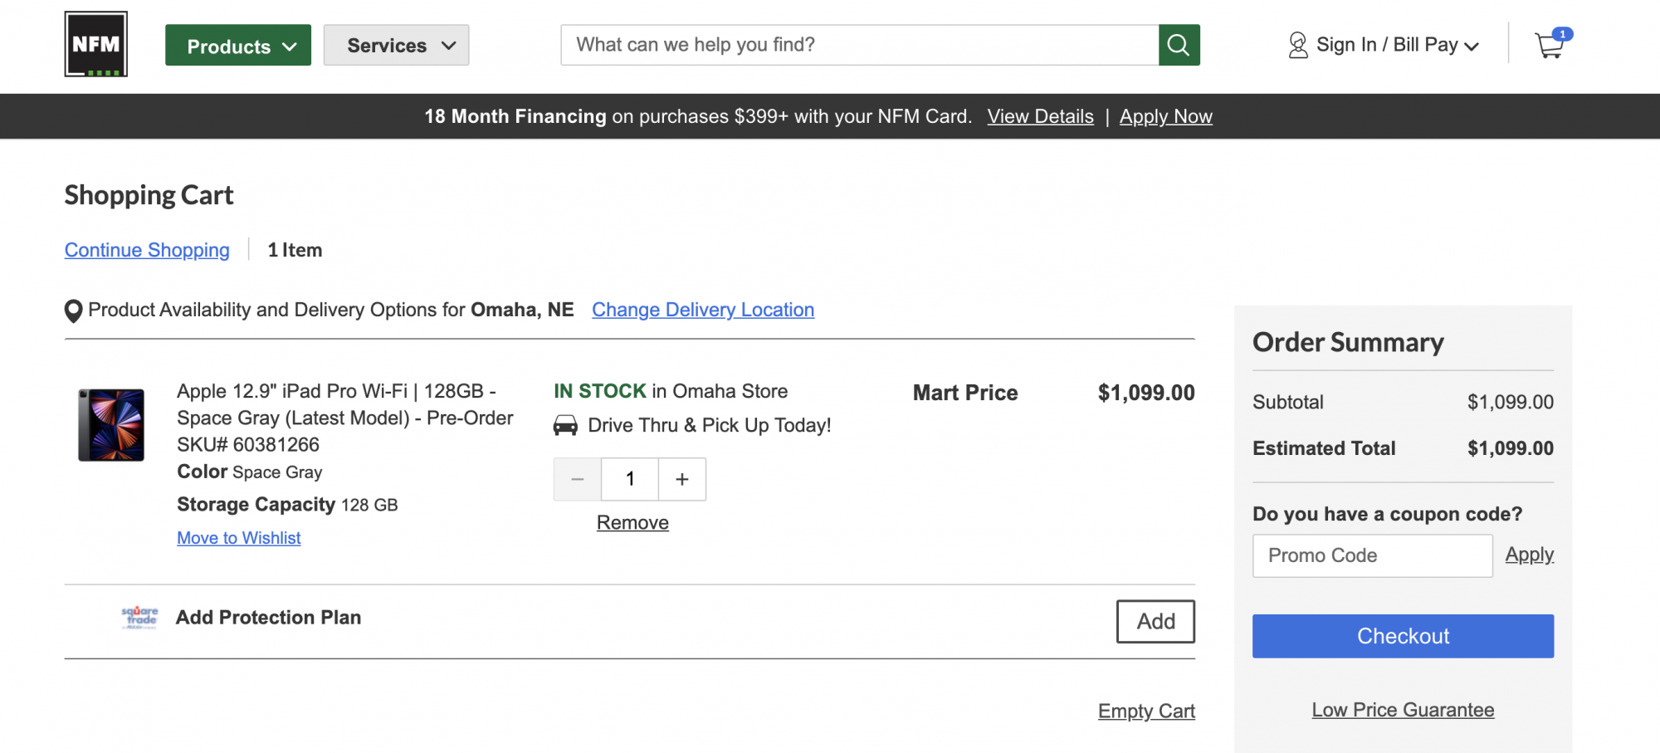
Task: Click Change Delivery Location link
Action: (x=703, y=310)
